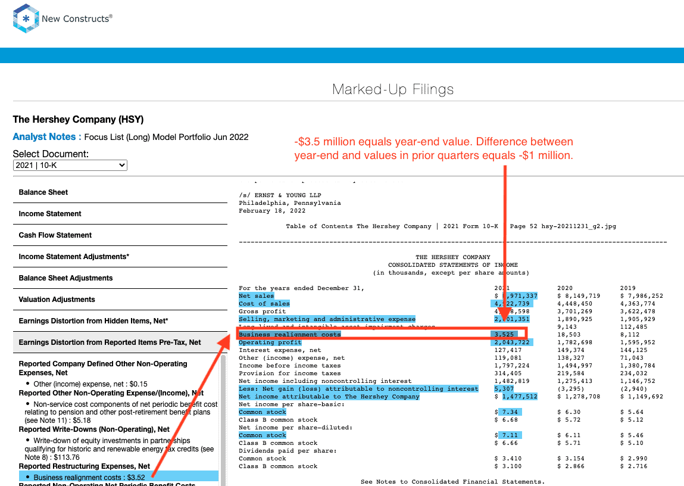
Task: Click highlighted Cost of sales line
Action: 264,304
